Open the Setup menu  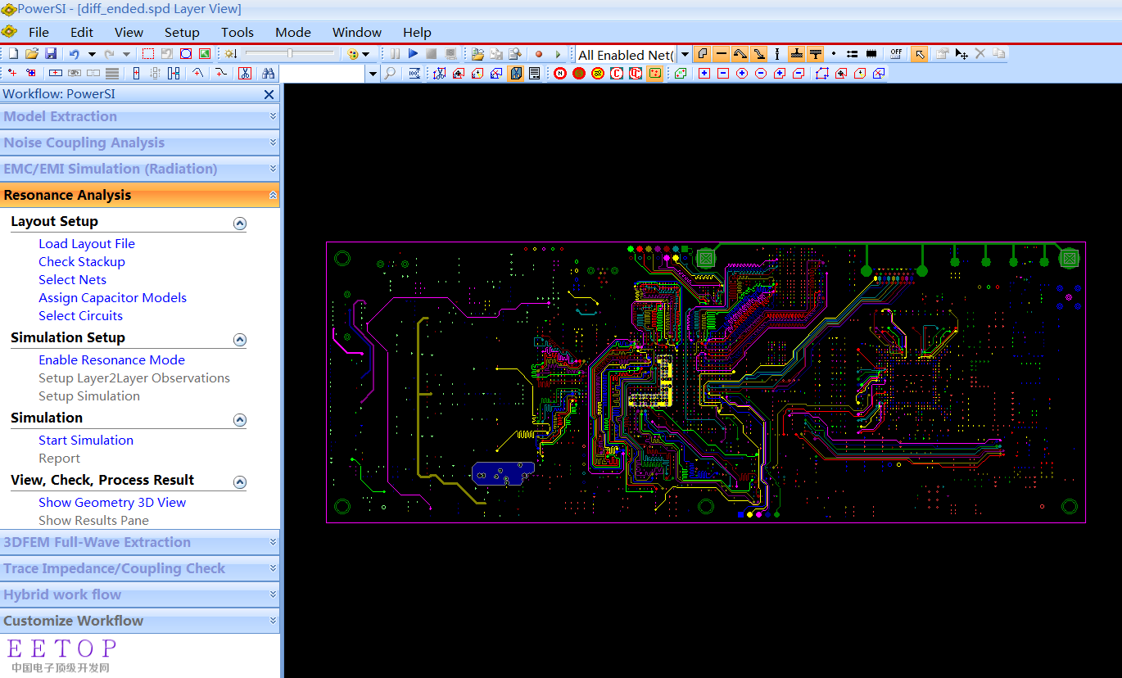click(x=182, y=32)
